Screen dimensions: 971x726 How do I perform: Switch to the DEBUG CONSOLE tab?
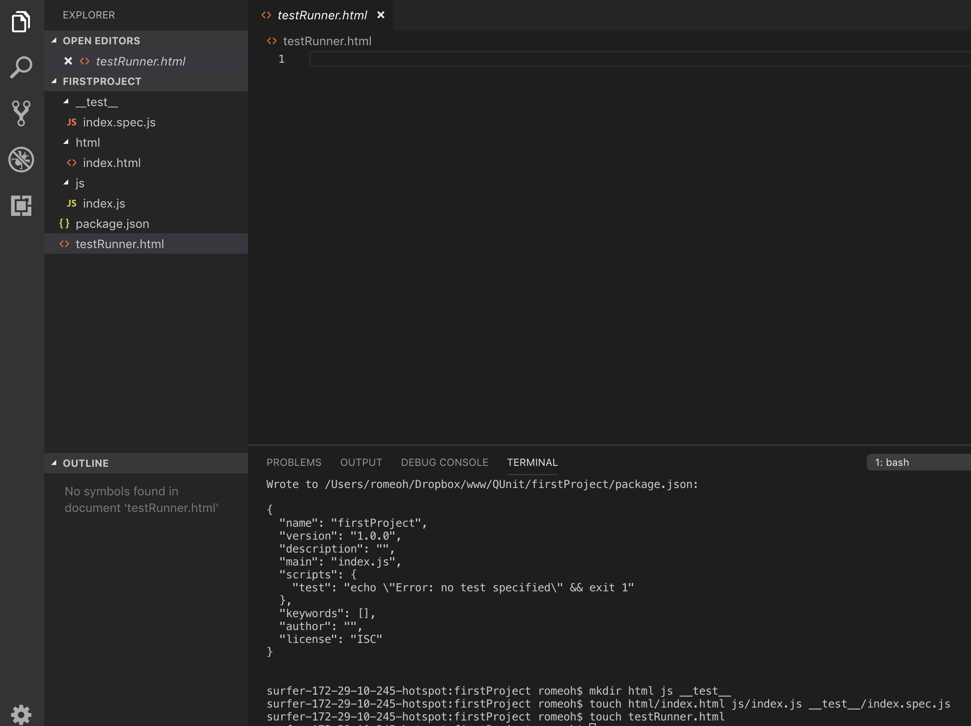[x=444, y=462]
